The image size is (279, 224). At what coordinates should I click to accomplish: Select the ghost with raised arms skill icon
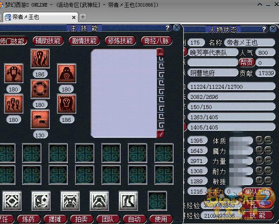[14, 73]
